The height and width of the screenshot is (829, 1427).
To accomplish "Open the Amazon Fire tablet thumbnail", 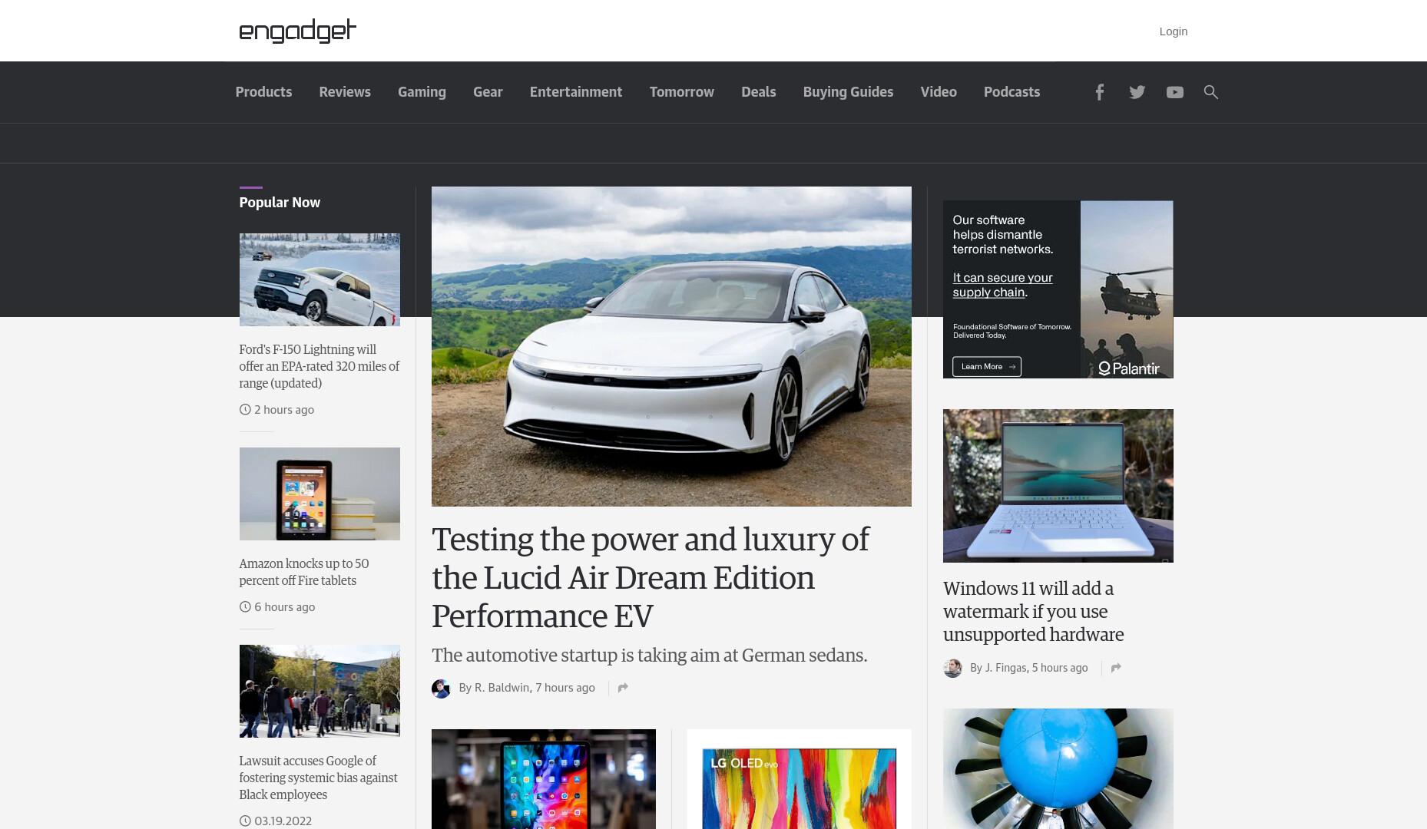I will 320,494.
